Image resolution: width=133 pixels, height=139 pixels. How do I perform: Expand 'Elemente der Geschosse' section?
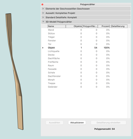43,9
